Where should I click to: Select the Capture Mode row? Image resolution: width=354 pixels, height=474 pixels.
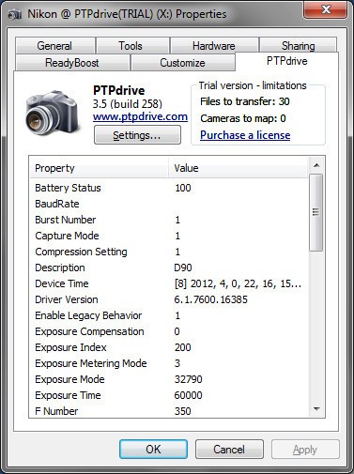click(169, 236)
